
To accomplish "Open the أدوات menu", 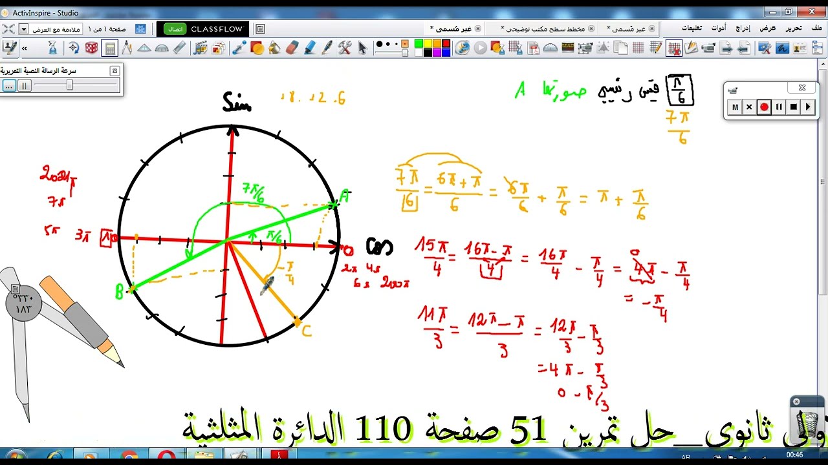I will 719,28.
